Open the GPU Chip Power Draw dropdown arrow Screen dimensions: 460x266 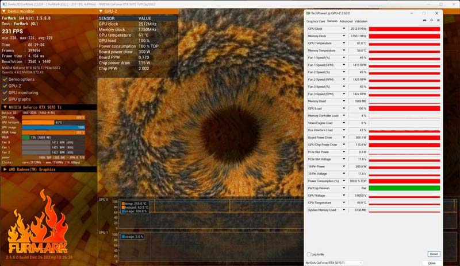pyautogui.click(x=344, y=144)
